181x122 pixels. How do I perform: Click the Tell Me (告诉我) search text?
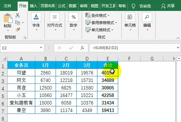(x=145, y=6)
